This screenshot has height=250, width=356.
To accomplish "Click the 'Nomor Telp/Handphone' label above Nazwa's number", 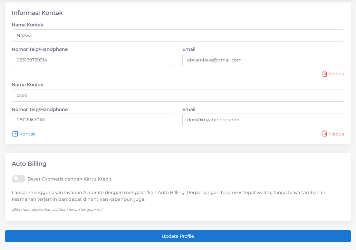I will pos(40,49).
